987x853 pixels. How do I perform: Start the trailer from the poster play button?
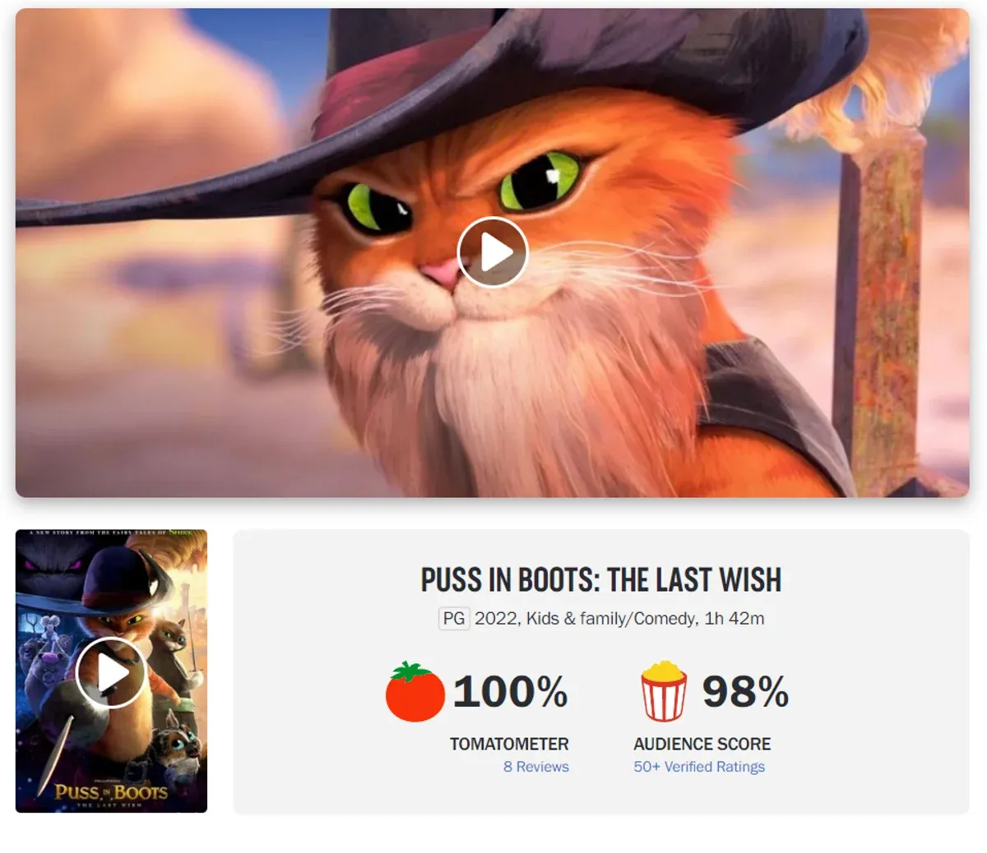click(111, 672)
